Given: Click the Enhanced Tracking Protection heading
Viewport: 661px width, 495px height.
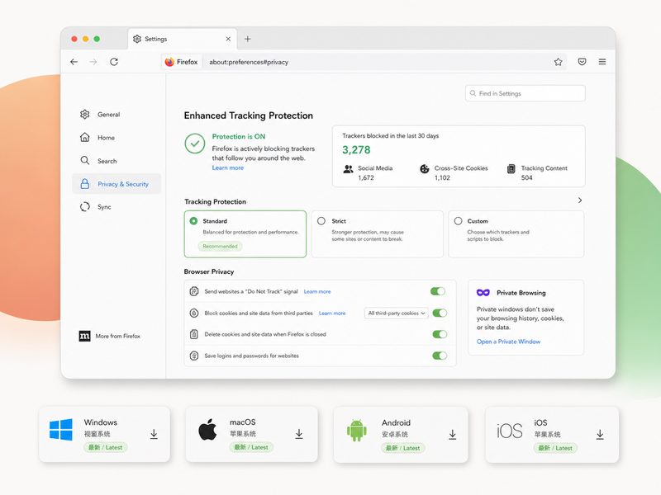Looking at the screenshot, I should tap(249, 115).
